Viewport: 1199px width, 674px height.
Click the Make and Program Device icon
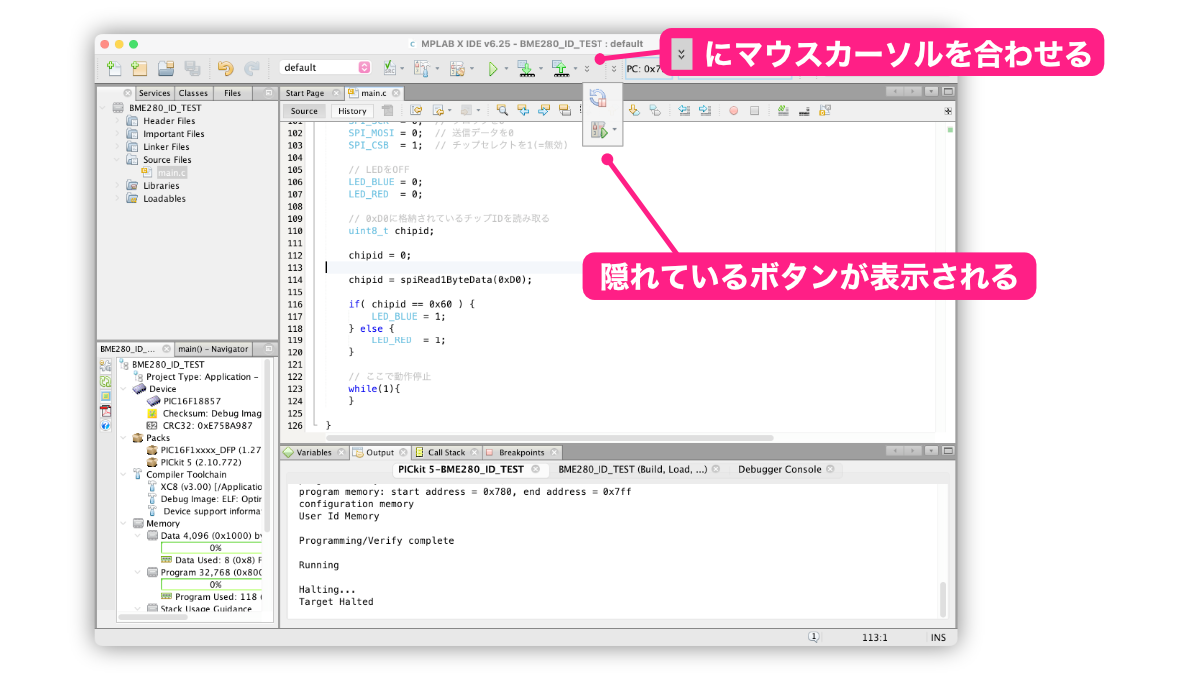525,68
